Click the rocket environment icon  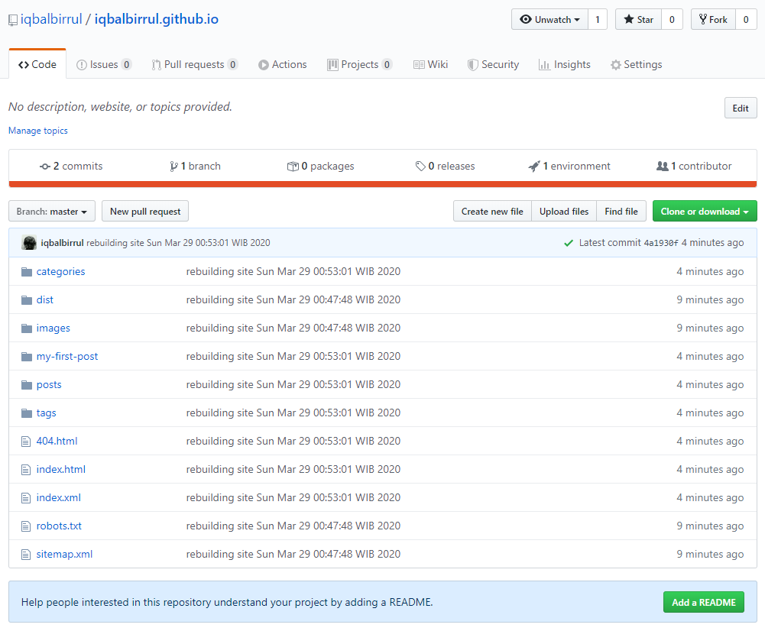pos(534,167)
